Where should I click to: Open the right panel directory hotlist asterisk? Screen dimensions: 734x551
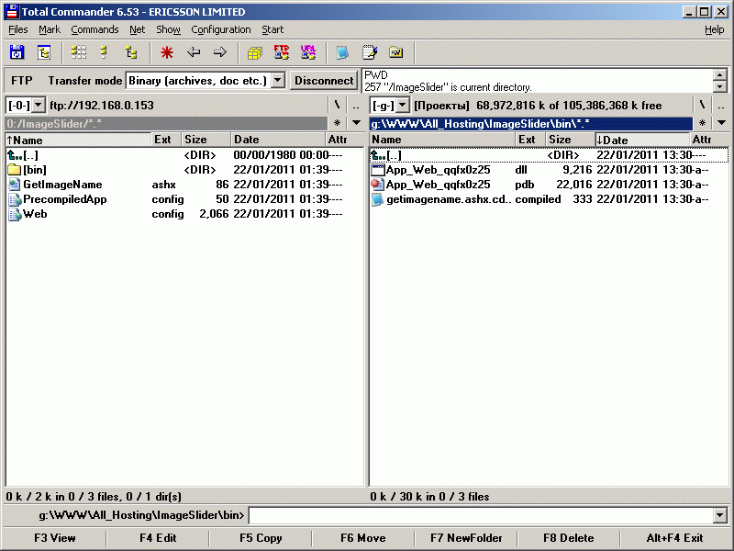pyautogui.click(x=702, y=123)
